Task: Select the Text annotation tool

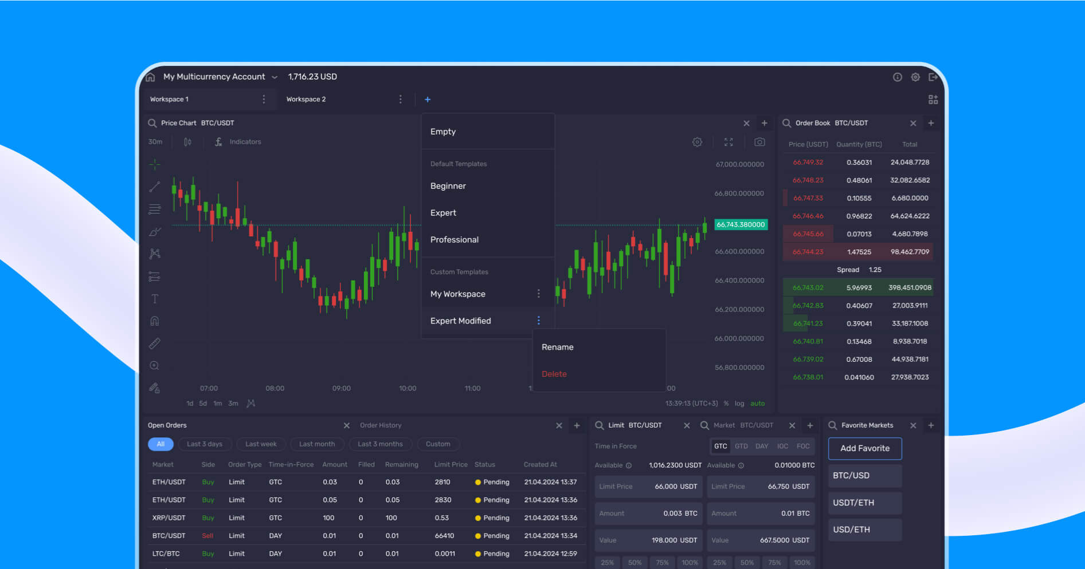Action: pos(155,299)
